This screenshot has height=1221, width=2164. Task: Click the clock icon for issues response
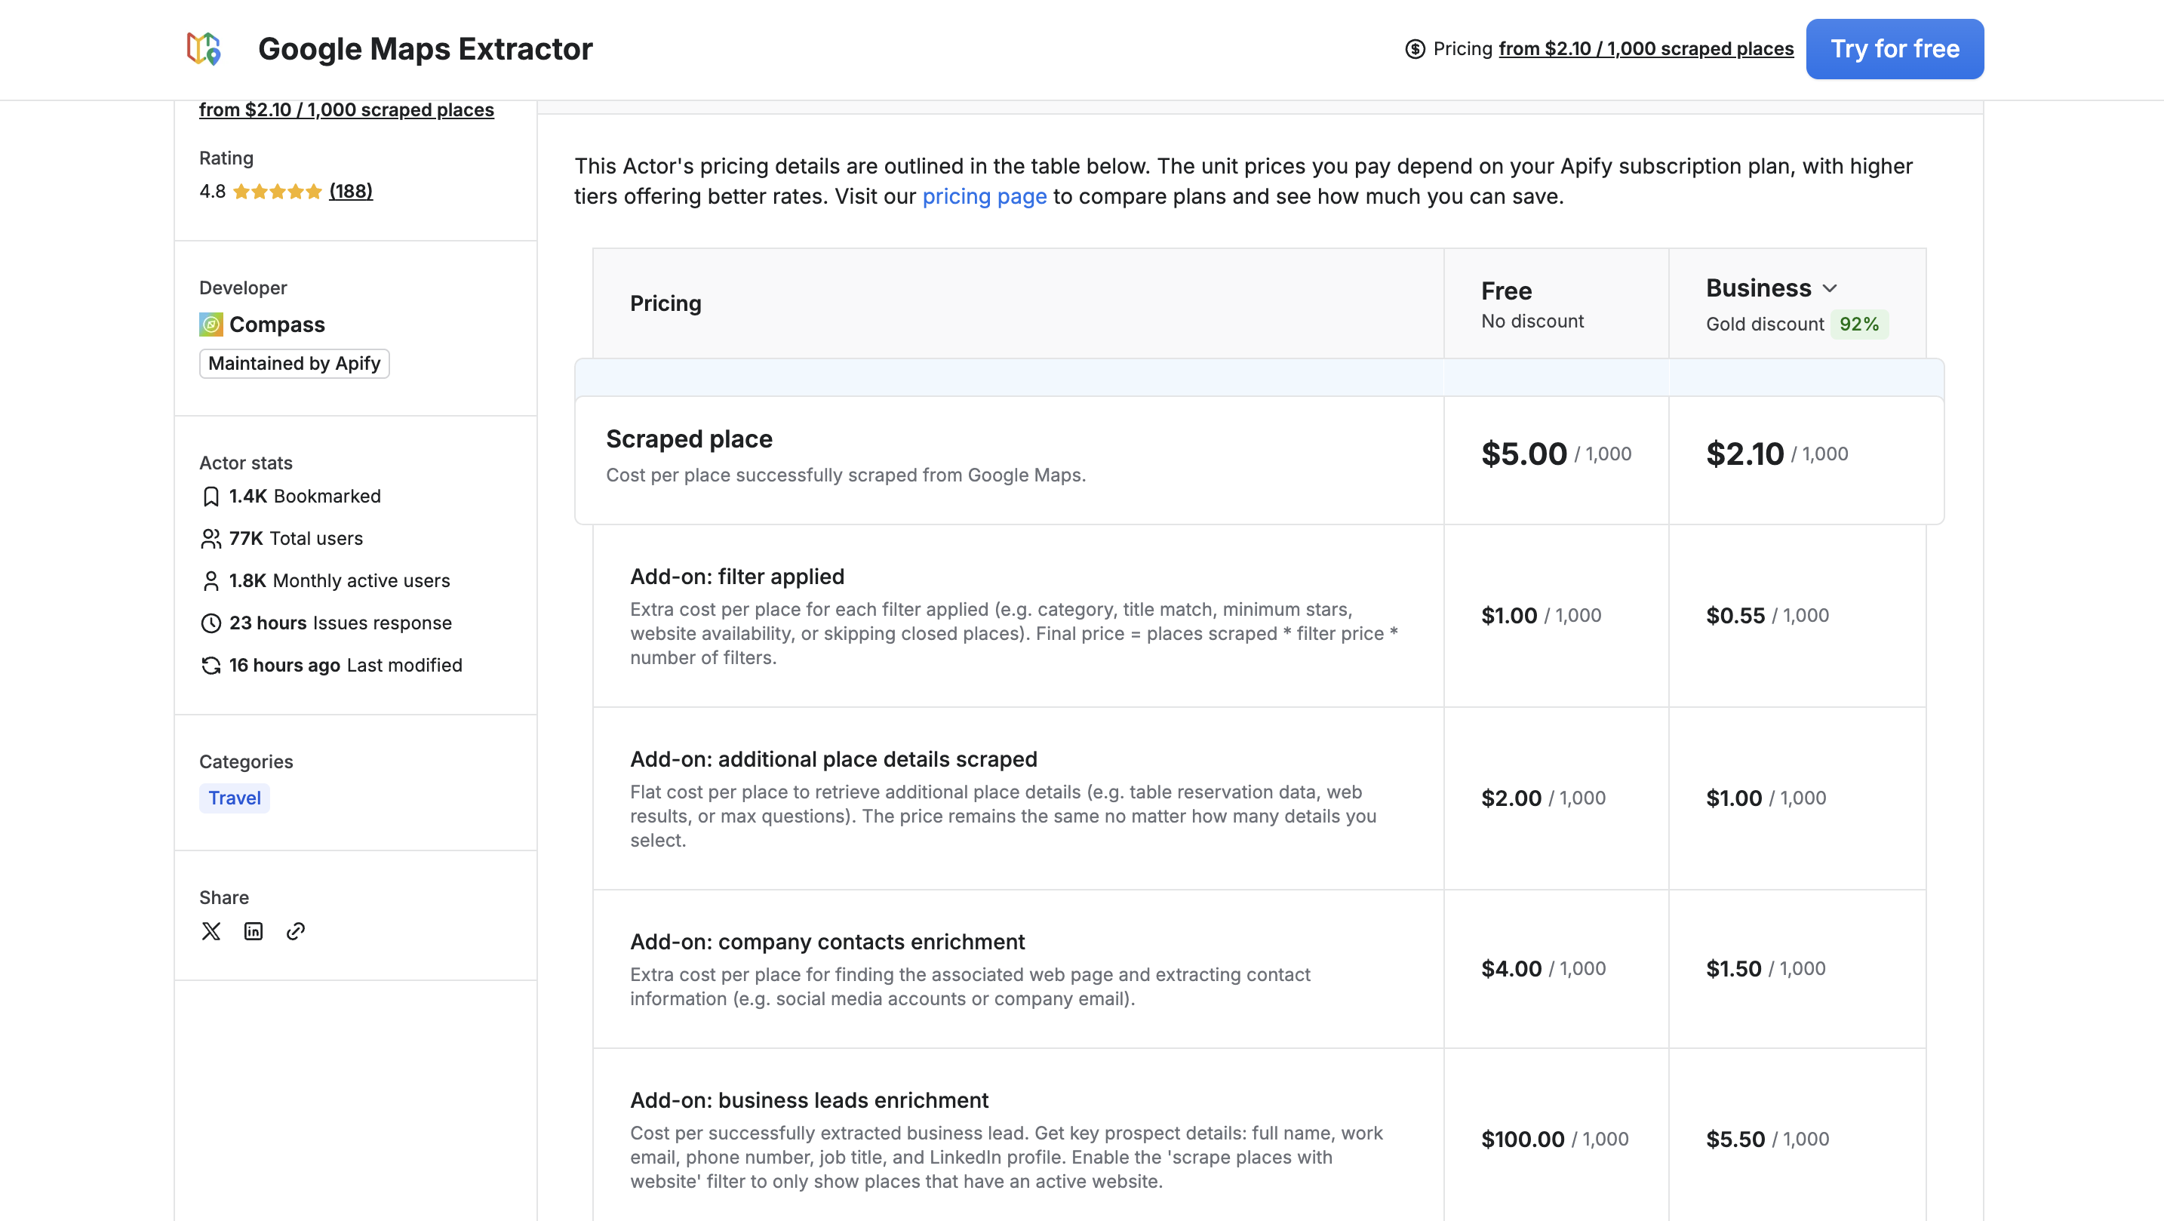(211, 623)
